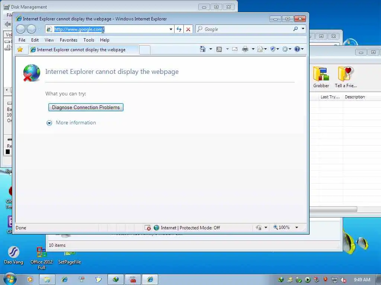This screenshot has height=285, width=381.
Task: Open the File menu
Action: coord(22,40)
